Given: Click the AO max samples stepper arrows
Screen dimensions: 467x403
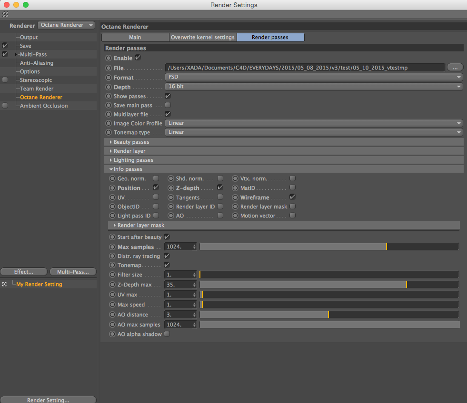Looking at the screenshot, I should (194, 324).
